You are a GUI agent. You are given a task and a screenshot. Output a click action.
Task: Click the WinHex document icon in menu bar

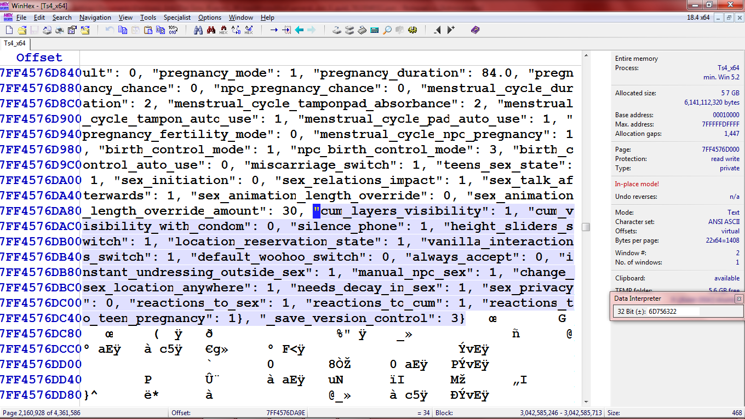coord(8,18)
